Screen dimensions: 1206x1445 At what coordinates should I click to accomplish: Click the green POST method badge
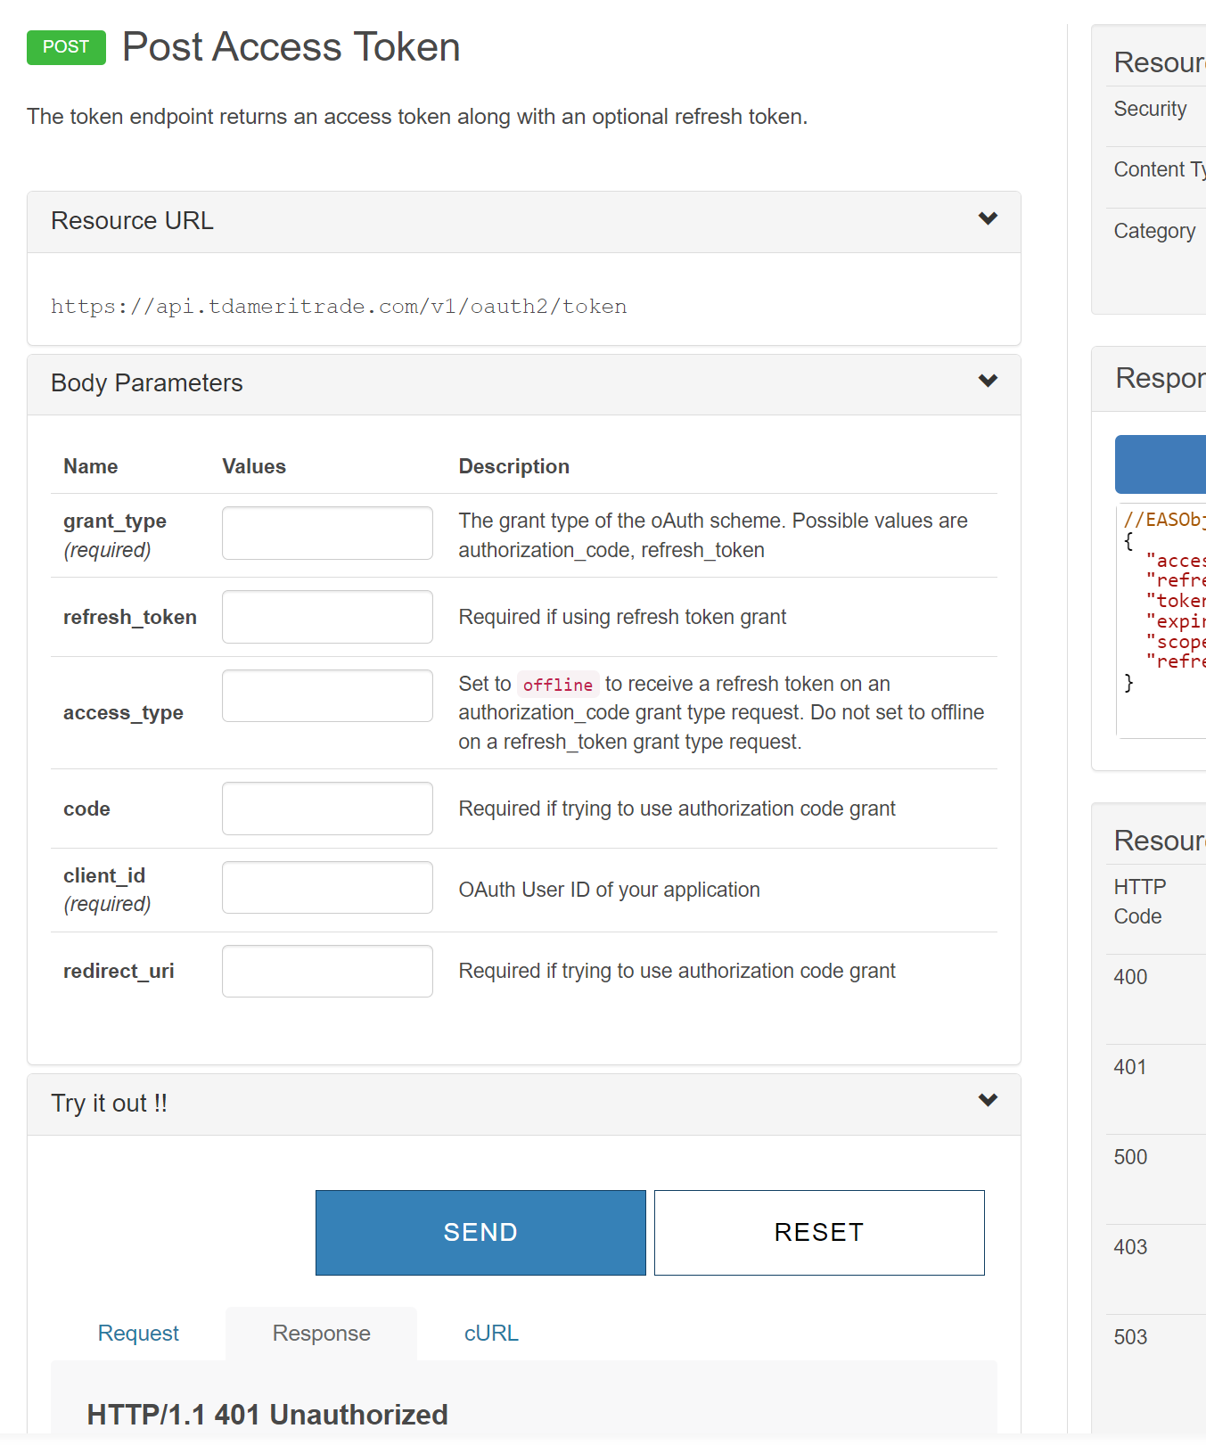tap(66, 47)
